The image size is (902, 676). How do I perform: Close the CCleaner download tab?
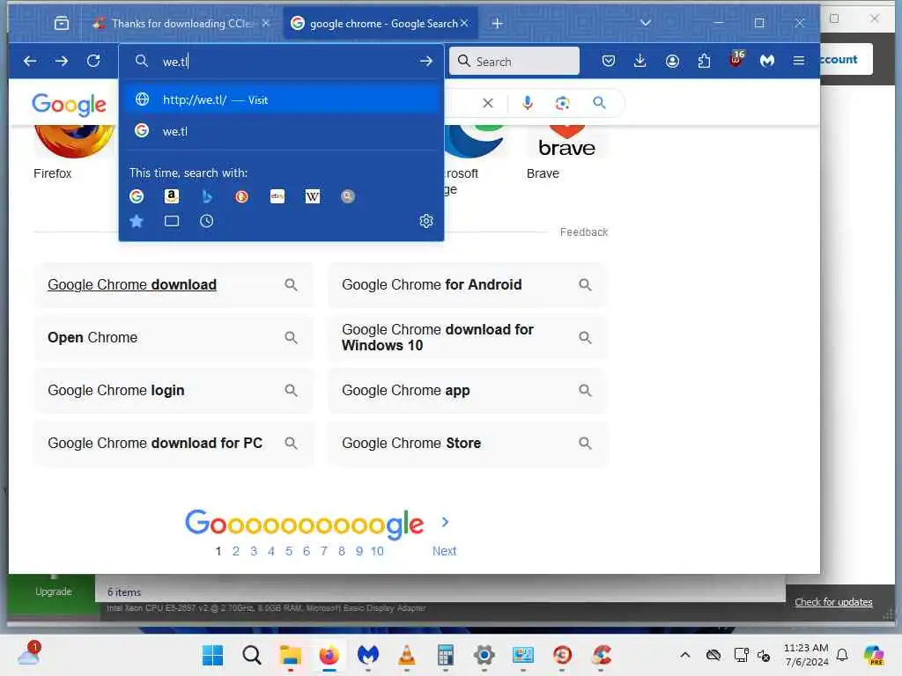tap(266, 23)
